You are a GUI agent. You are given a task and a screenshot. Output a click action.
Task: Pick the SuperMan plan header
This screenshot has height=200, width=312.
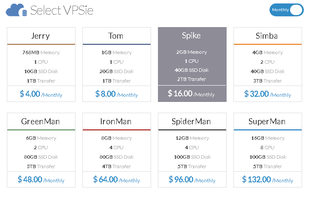click(268, 121)
